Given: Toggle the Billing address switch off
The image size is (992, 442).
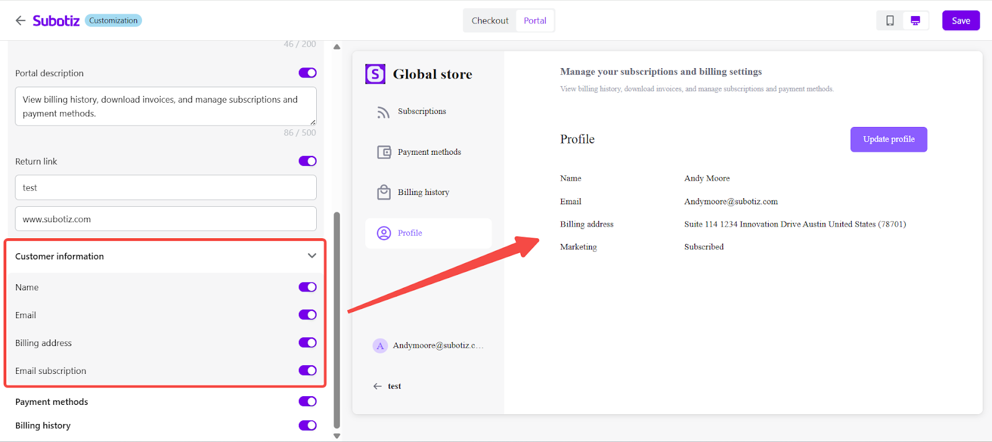Looking at the screenshot, I should [x=308, y=343].
